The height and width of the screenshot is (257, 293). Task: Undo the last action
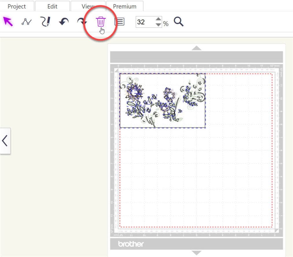tap(63, 21)
